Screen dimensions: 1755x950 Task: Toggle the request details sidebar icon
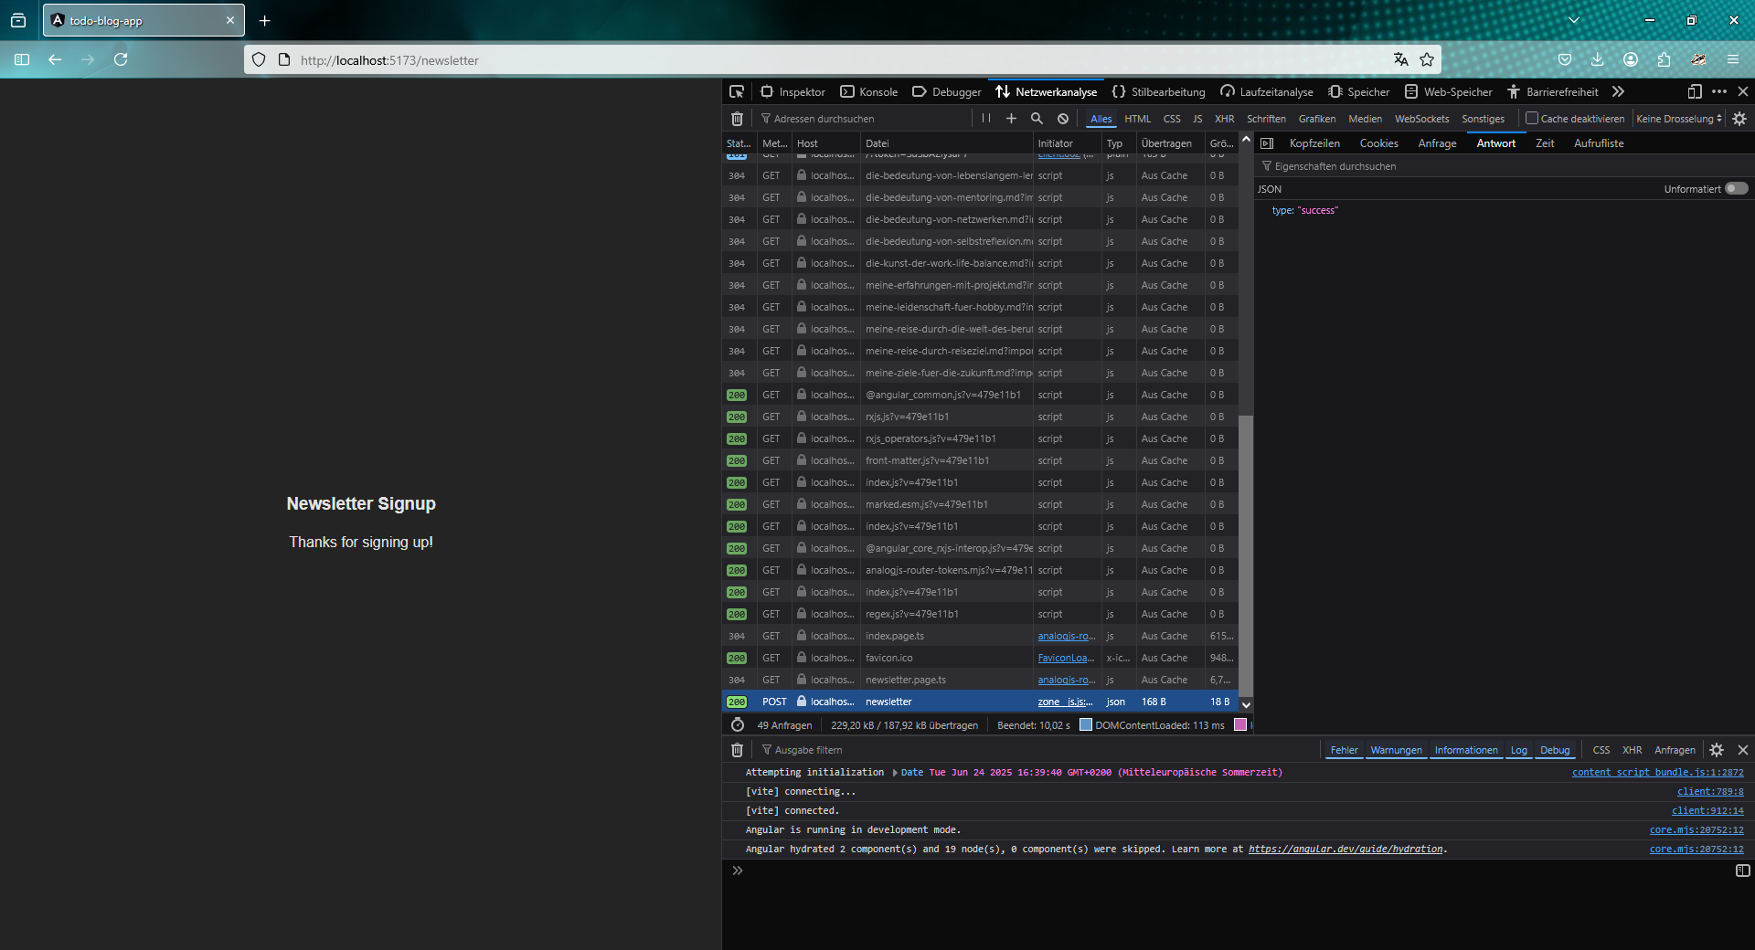tap(1267, 143)
